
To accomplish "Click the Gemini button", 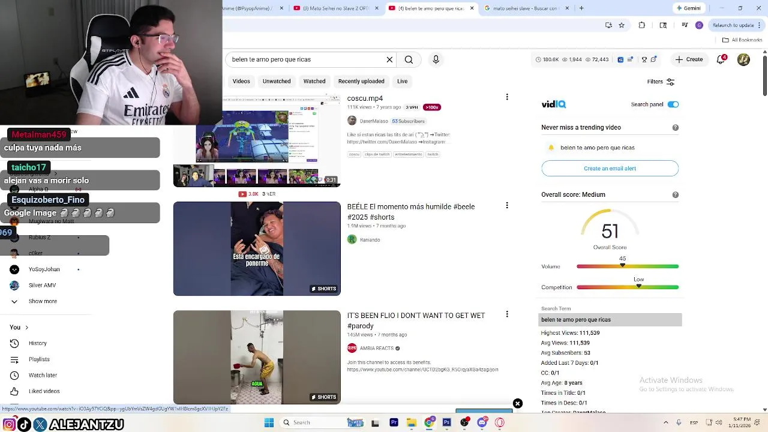I will tap(688, 8).
